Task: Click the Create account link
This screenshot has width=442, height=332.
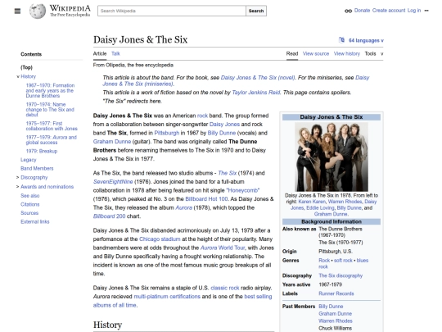Action: [x=389, y=11]
